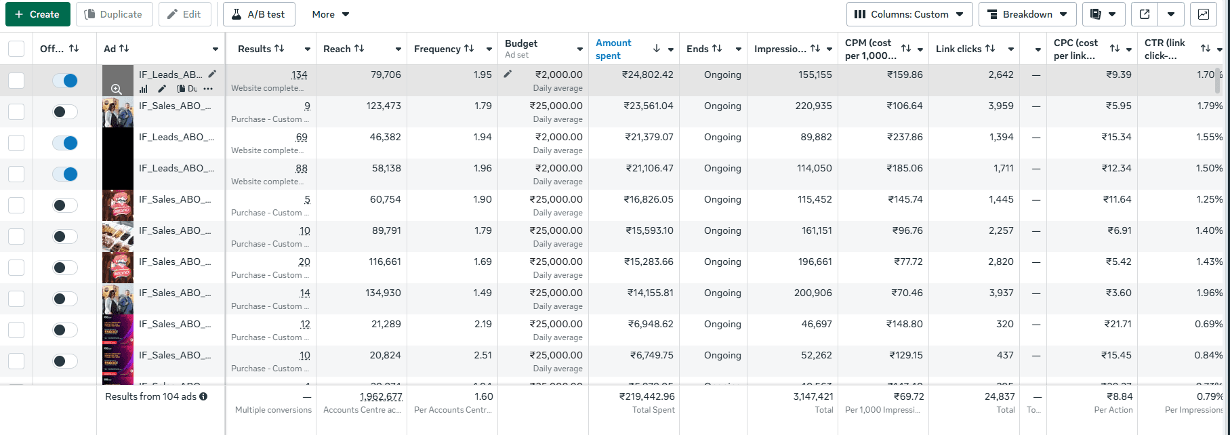
Task: Click edit pencil under first ad name
Action: 162,89
